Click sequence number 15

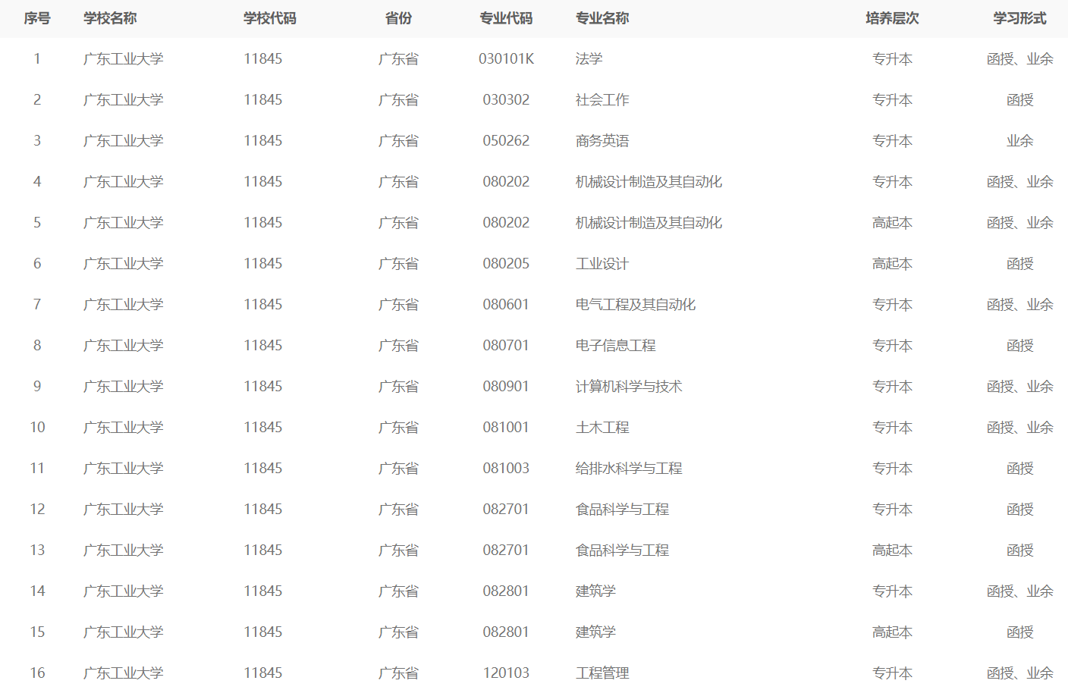[37, 632]
